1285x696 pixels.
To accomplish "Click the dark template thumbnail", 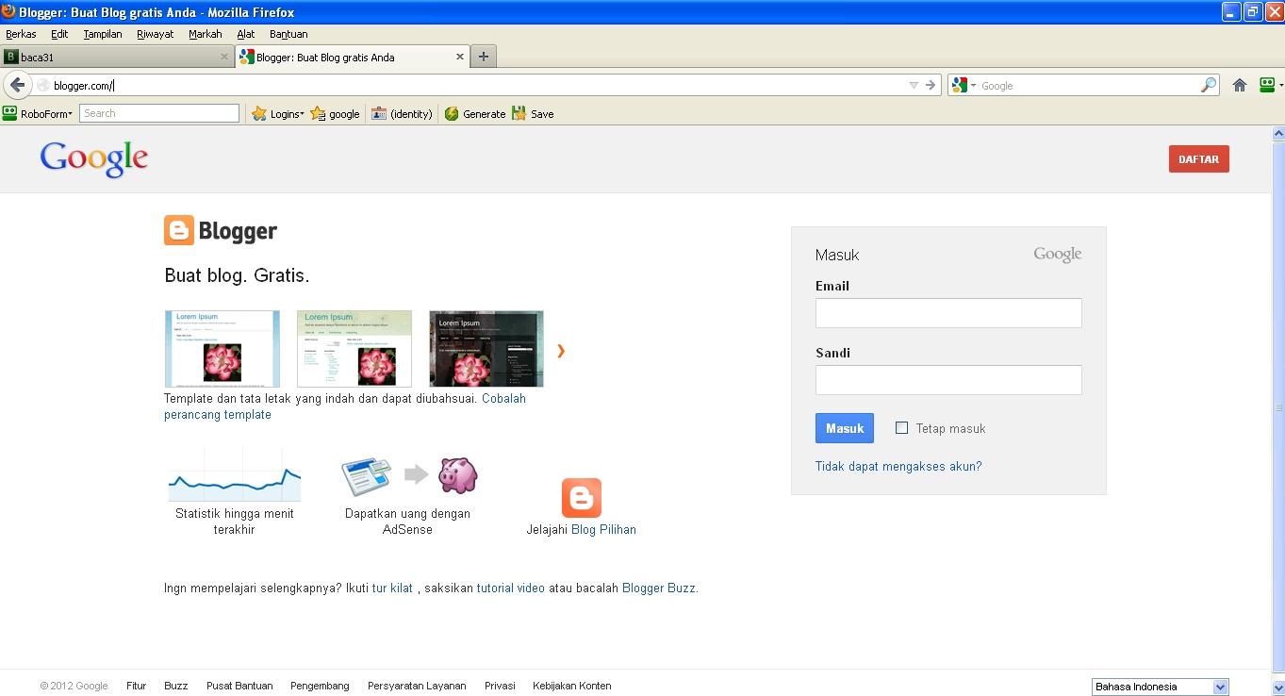I will point(486,349).
